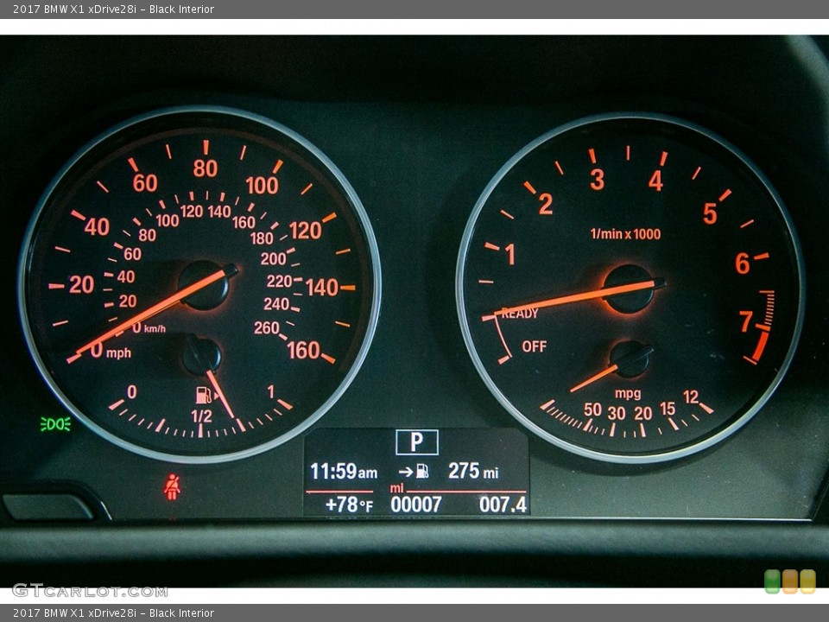Click the 50 mark on mpg gauge
829x622 pixels.
coord(592,409)
